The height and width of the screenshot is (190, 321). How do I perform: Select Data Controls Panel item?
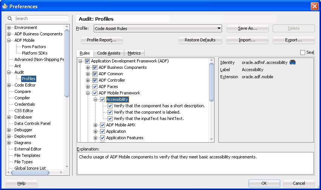32,123
